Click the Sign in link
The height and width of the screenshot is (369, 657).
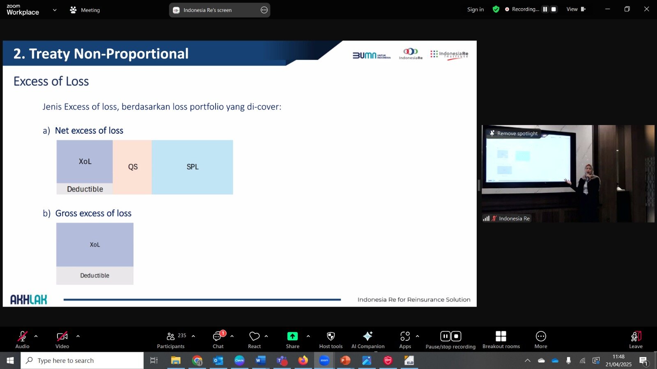pos(476,9)
